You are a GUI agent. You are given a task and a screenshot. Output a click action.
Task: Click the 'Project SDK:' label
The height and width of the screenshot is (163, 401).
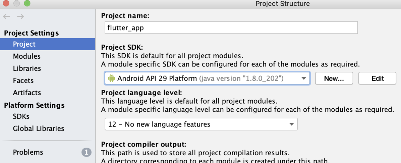pyautogui.click(x=122, y=48)
